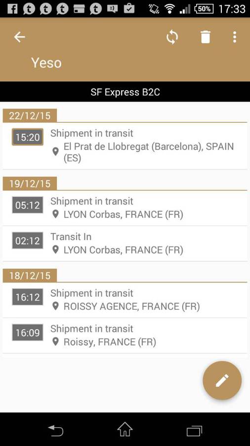The height and width of the screenshot is (446, 250).
Task: Select the 22/12/15 date header
Action: (30, 116)
